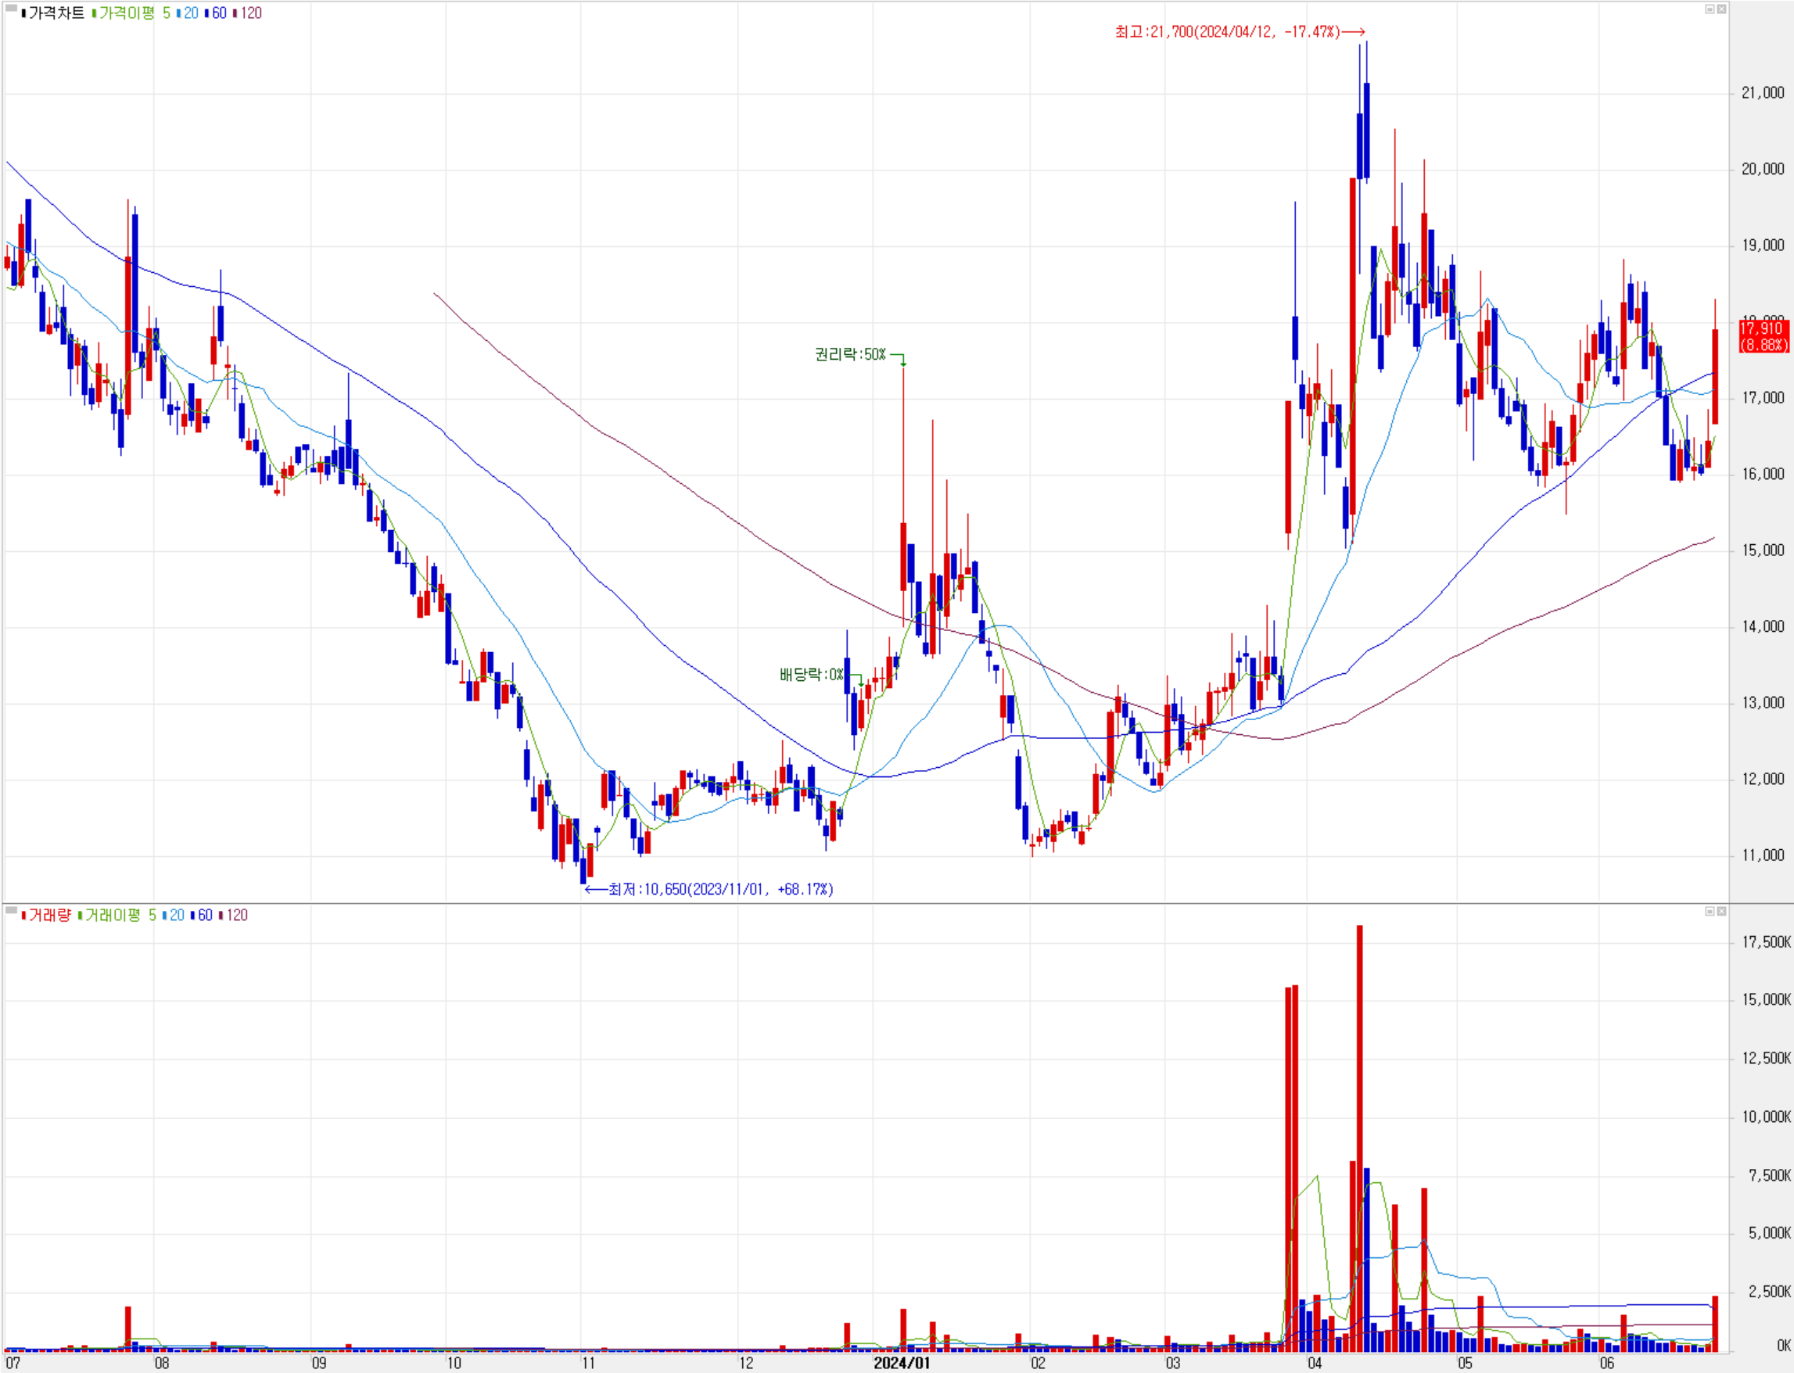Click the gray handle beside 가격차트 legend
1794x1373 pixels.
pyautogui.click(x=11, y=9)
